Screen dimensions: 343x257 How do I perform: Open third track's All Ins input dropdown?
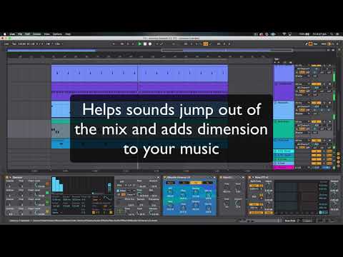(x=303, y=103)
